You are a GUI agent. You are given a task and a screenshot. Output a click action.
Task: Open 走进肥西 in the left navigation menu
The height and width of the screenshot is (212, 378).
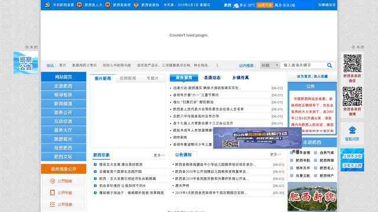point(63,86)
